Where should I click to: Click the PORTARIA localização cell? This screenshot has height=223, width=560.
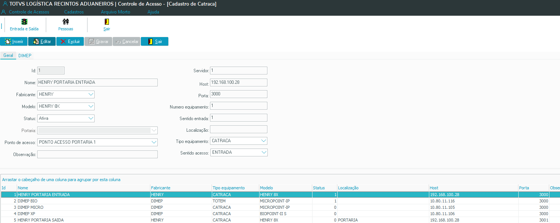383,220
